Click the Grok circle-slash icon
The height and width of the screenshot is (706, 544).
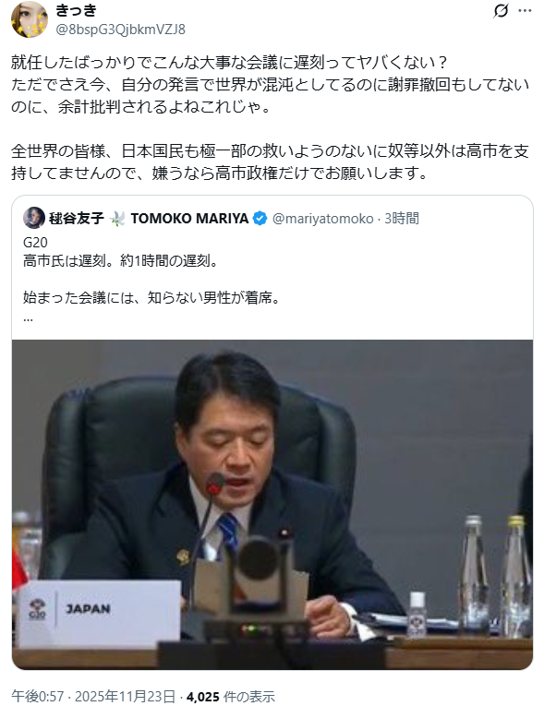click(x=501, y=10)
